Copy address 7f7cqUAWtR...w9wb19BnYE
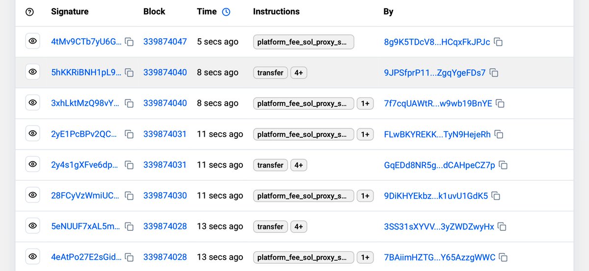Screen dimensions: 589x271 point(500,103)
